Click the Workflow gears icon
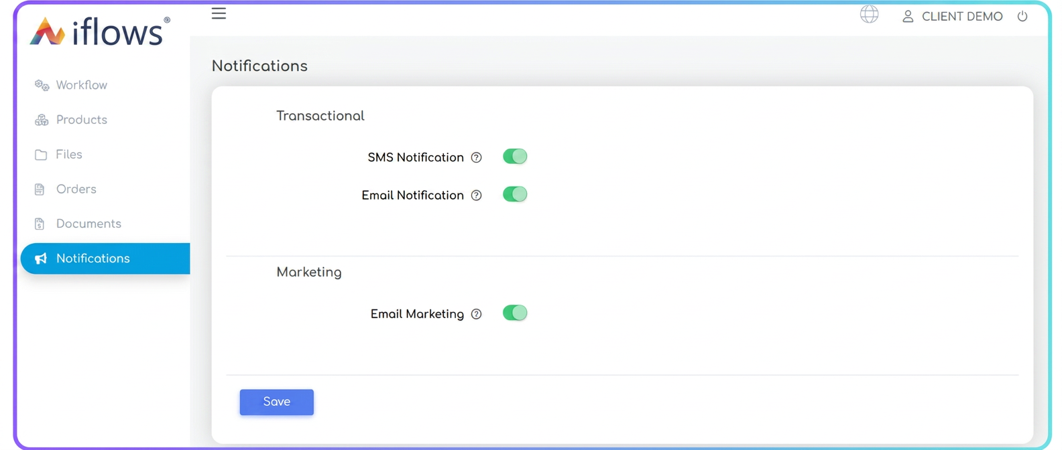 click(x=42, y=85)
